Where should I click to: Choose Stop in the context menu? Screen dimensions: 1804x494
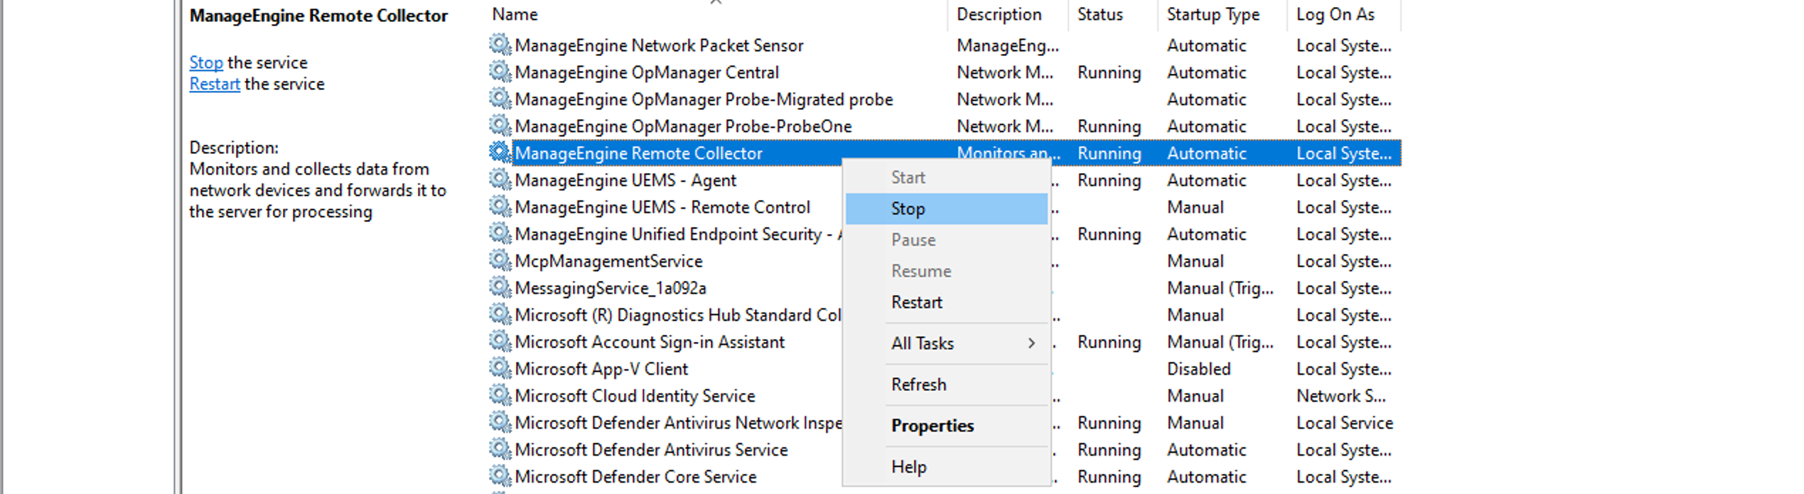pos(908,209)
